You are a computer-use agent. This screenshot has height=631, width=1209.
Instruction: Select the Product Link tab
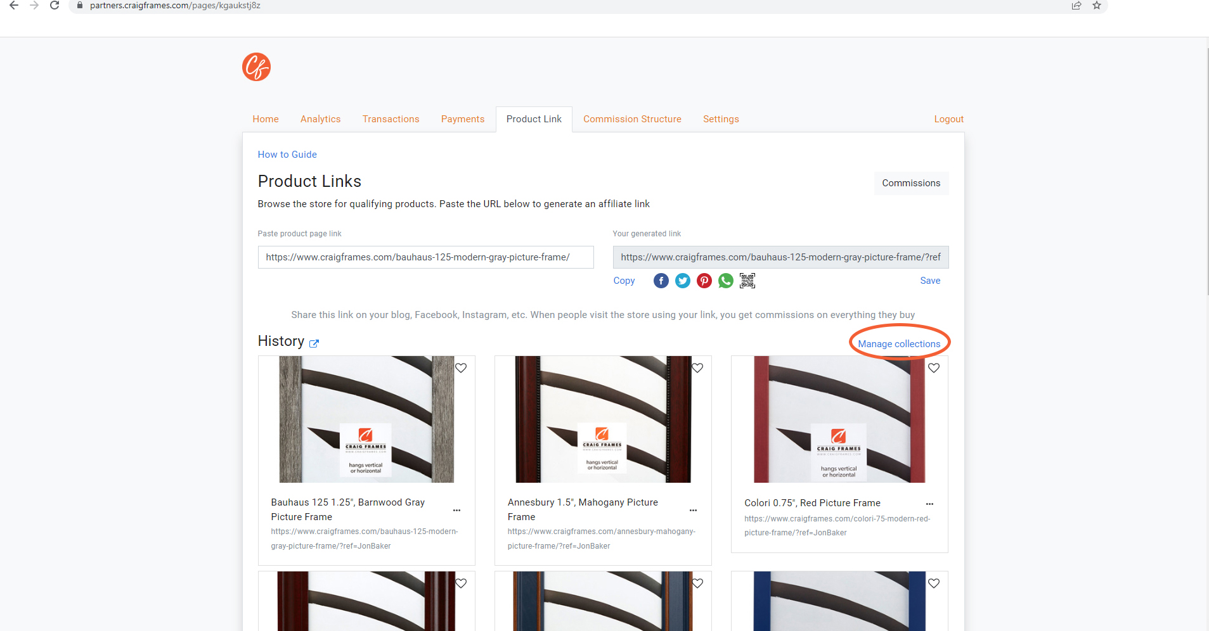tap(534, 119)
